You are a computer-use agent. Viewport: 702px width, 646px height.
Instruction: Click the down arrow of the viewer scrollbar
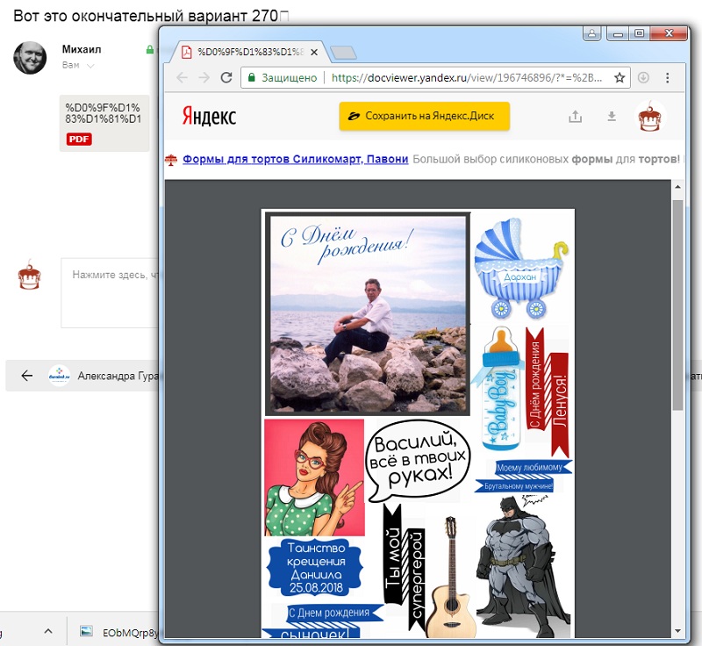(x=677, y=631)
